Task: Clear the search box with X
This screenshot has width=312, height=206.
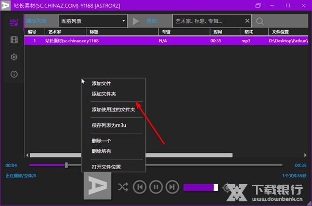Action: coord(247,21)
